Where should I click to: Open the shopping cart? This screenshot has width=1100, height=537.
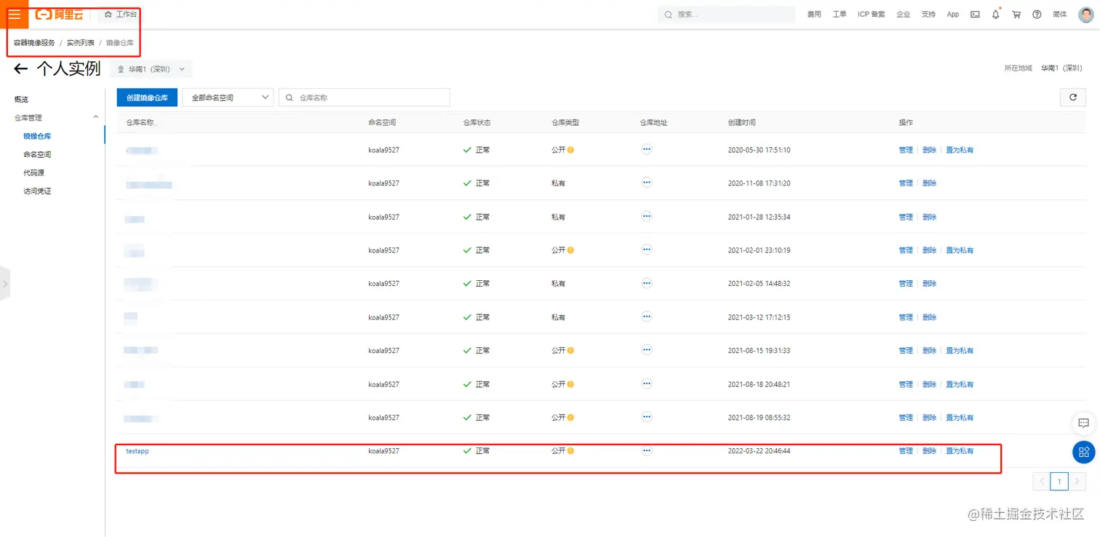coord(1016,15)
